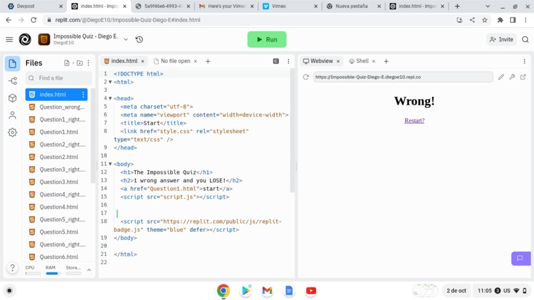Bookmark this page with star icon
Image resolution: width=534 pixels, height=300 pixels.
pos(484,20)
